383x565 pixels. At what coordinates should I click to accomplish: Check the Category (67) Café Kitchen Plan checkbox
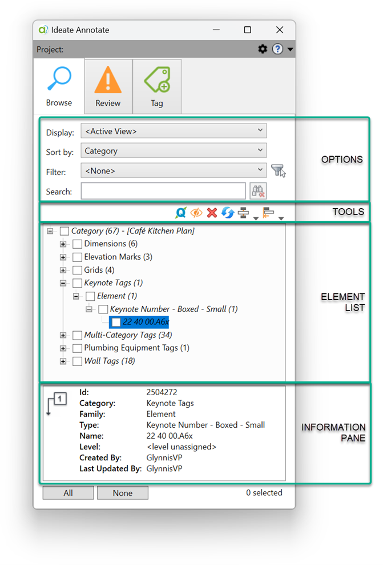point(64,231)
